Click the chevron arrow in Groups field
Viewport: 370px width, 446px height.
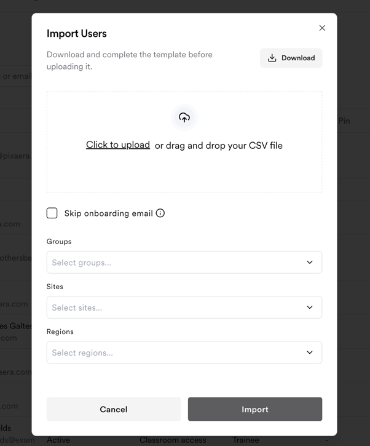(310, 263)
